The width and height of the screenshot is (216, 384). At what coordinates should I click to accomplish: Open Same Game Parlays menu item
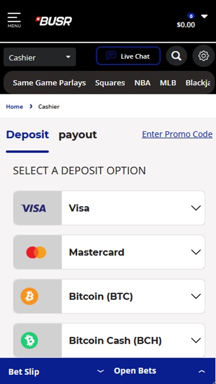point(50,83)
